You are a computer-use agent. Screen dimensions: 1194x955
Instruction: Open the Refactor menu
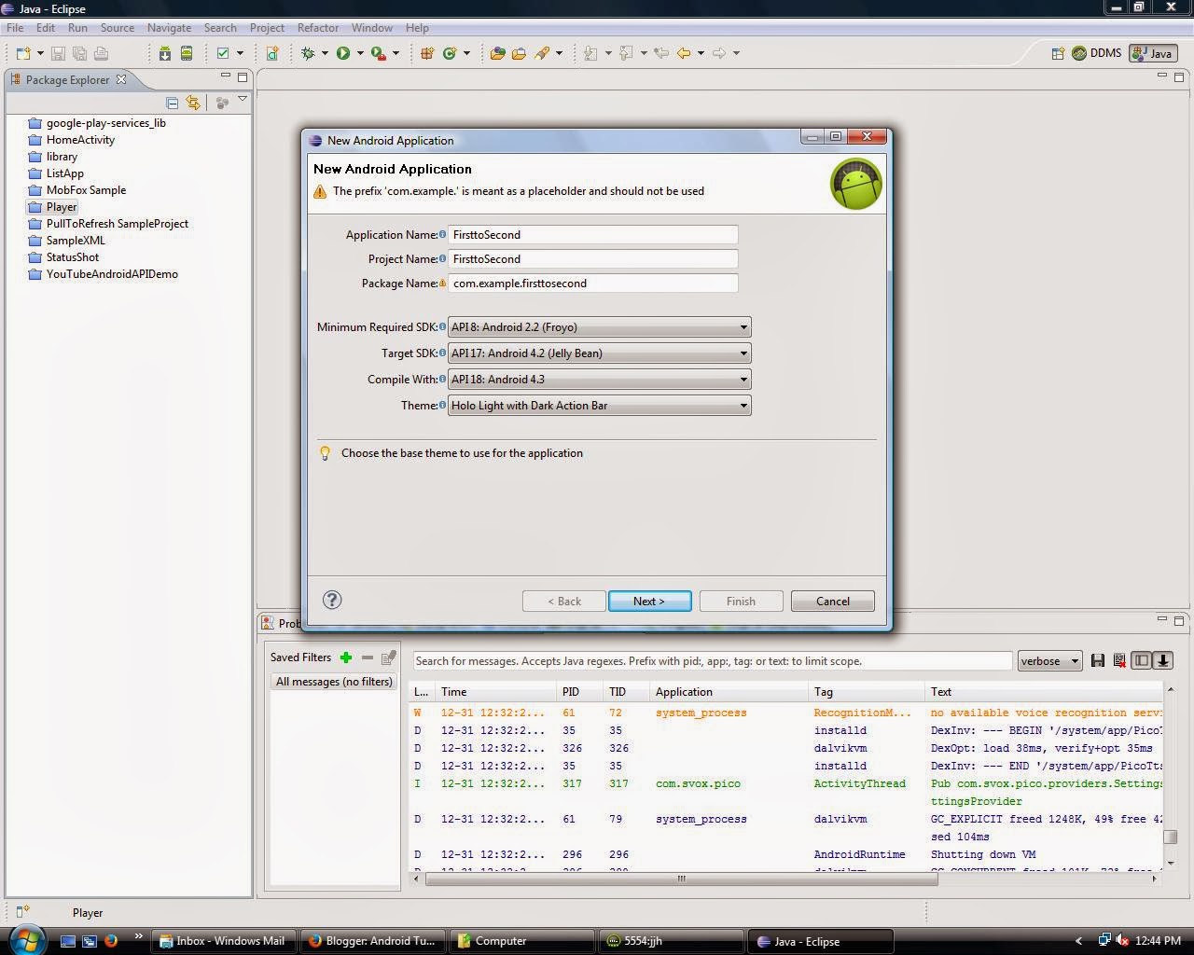click(x=318, y=28)
